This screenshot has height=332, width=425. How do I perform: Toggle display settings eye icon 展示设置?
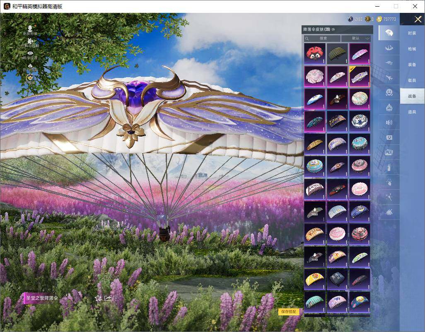tap(30, 53)
